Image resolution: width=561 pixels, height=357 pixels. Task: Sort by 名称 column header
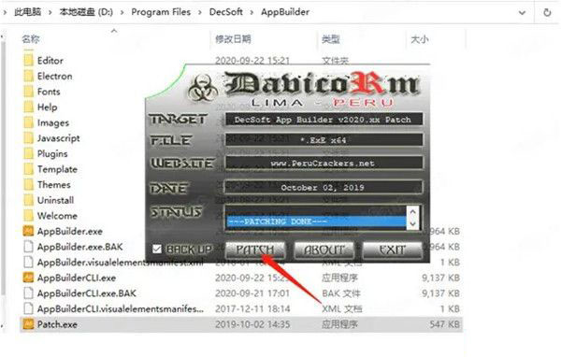click(x=31, y=39)
